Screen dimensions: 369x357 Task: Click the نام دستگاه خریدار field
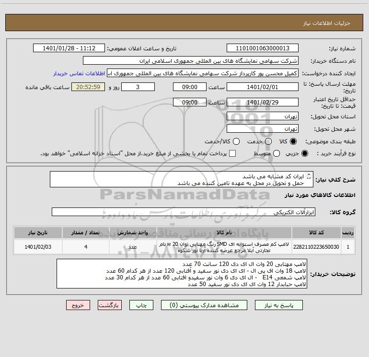(x=191, y=61)
